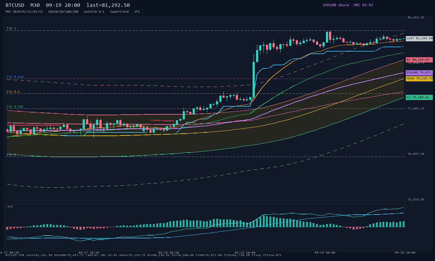
Task: Click the Fib 1 level label
Action: (11, 28)
